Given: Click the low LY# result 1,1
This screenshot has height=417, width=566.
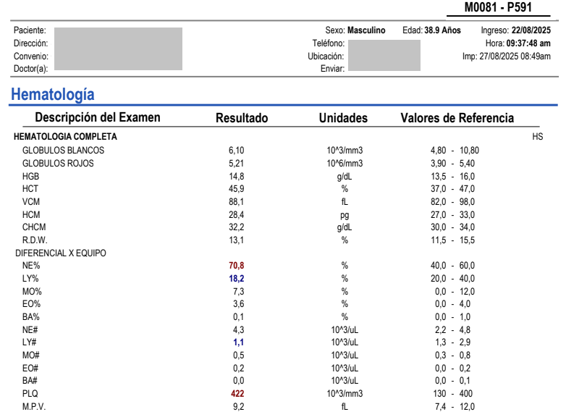Looking at the screenshot, I should coord(237,342).
